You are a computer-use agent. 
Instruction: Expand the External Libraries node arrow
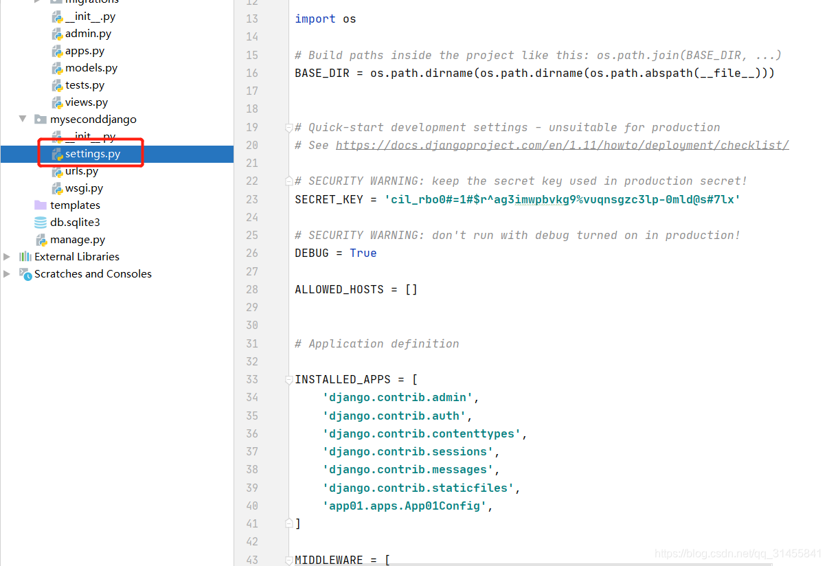(x=7, y=257)
